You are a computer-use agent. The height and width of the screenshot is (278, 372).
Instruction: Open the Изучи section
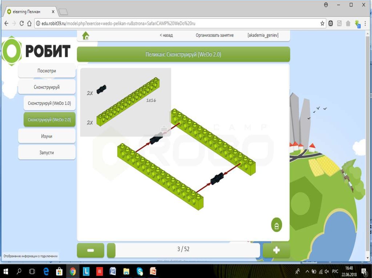click(47, 136)
